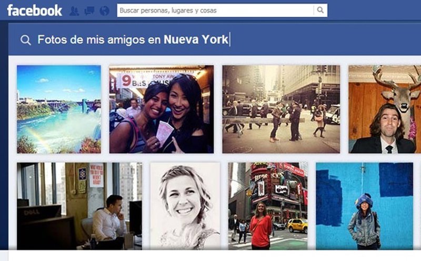Click the magnifier icon beside the Fotos query

[x=25, y=40]
